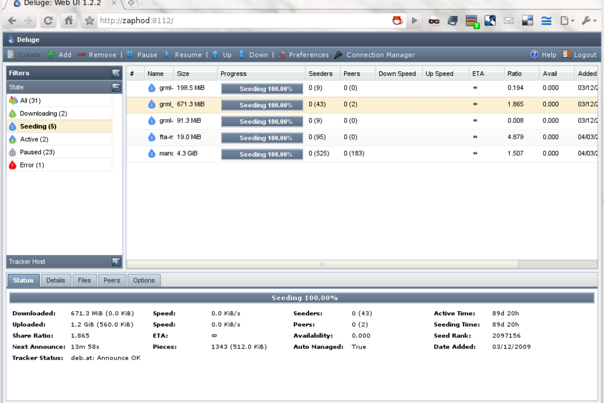Click the Paused grey drop icon

click(12, 152)
